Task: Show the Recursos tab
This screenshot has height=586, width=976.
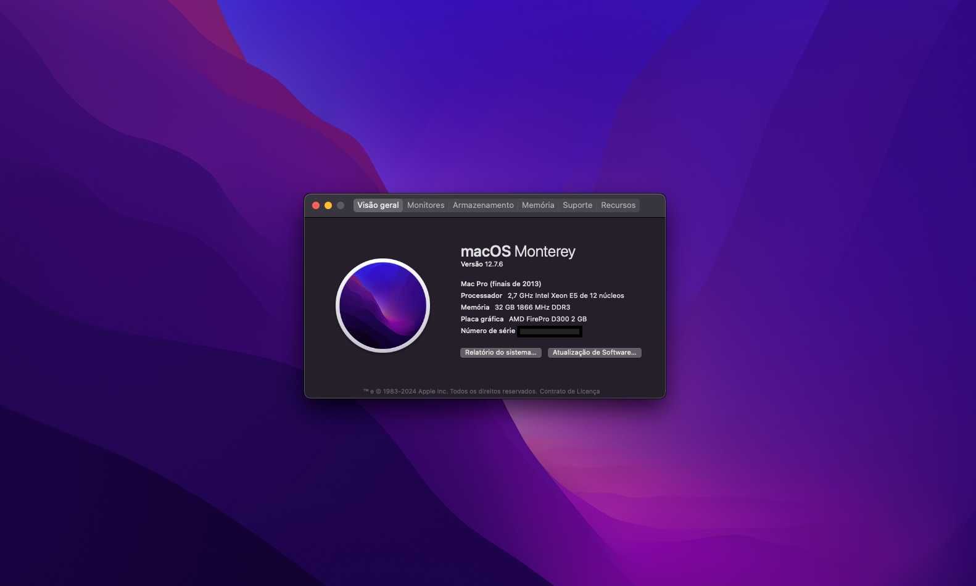Action: click(618, 205)
